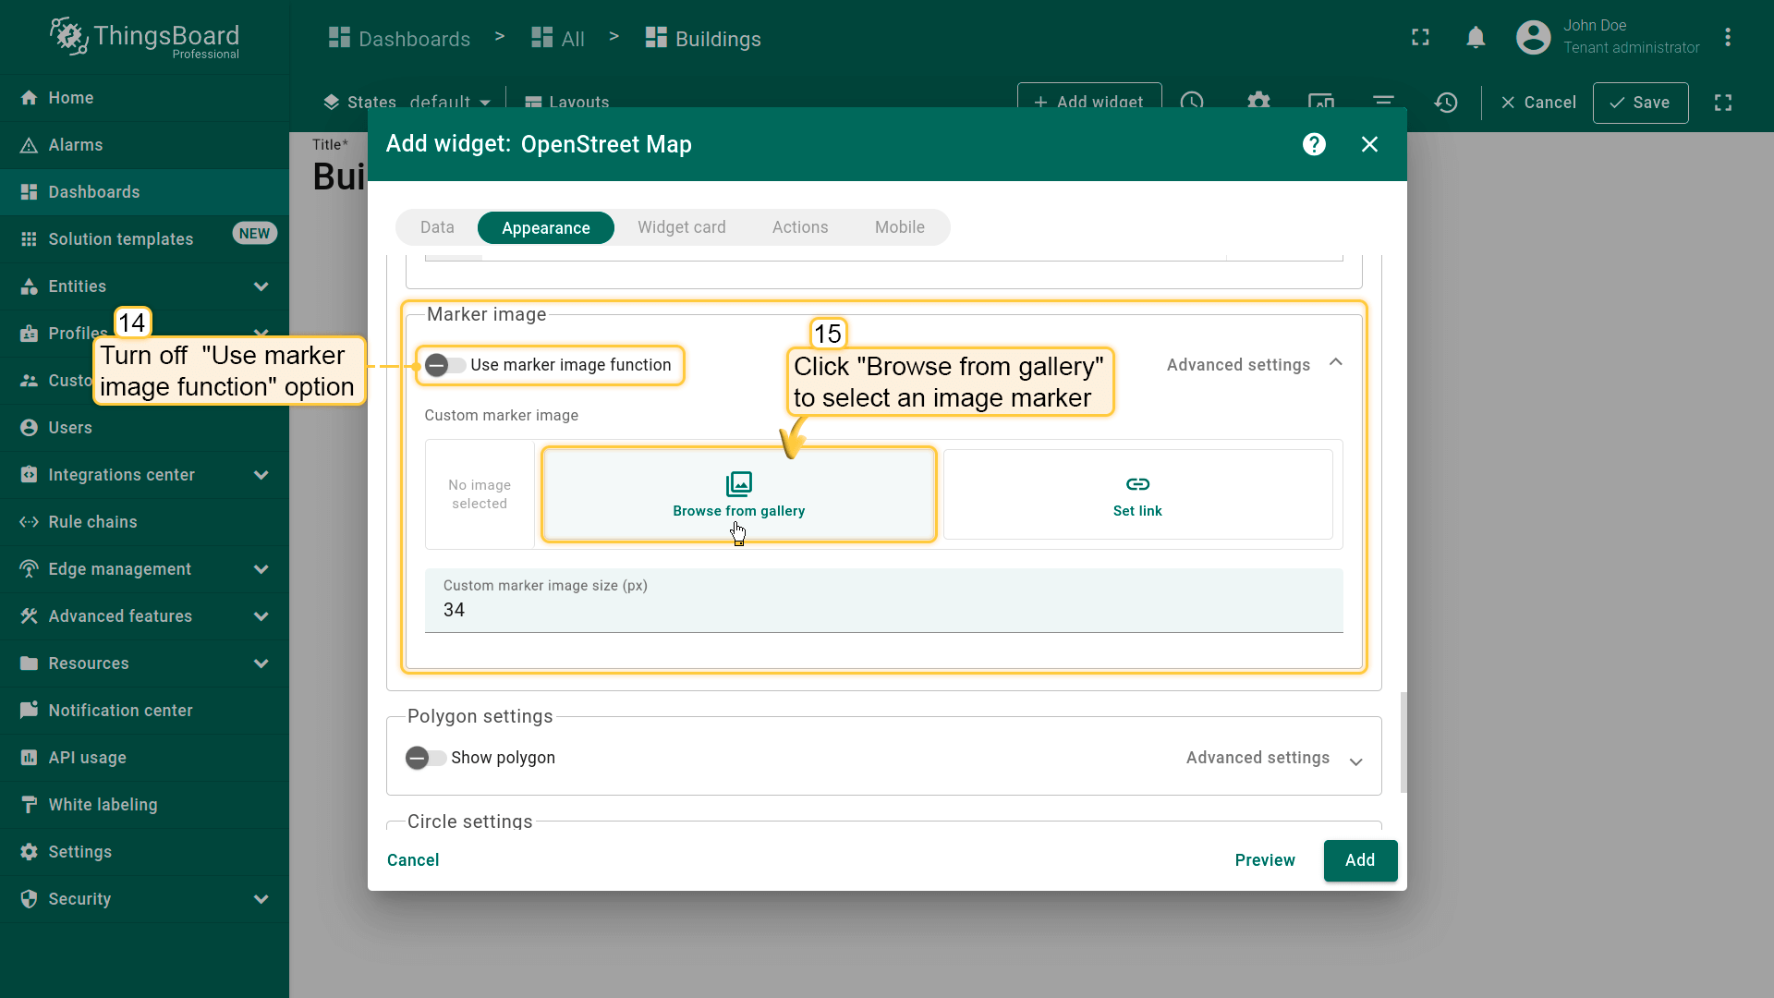Toggle Use marker image function switch
1774x998 pixels.
point(444,365)
